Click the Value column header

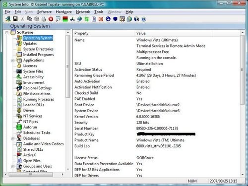[x=174, y=33]
